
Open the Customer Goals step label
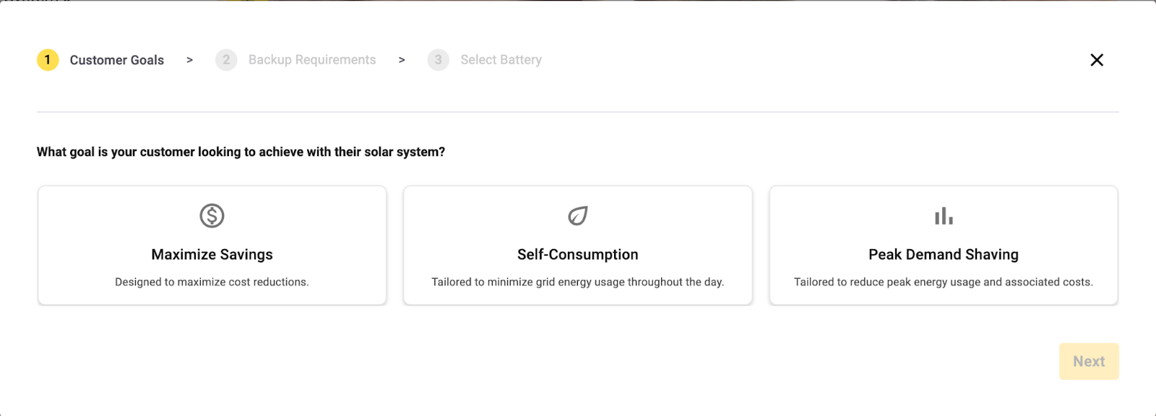117,60
